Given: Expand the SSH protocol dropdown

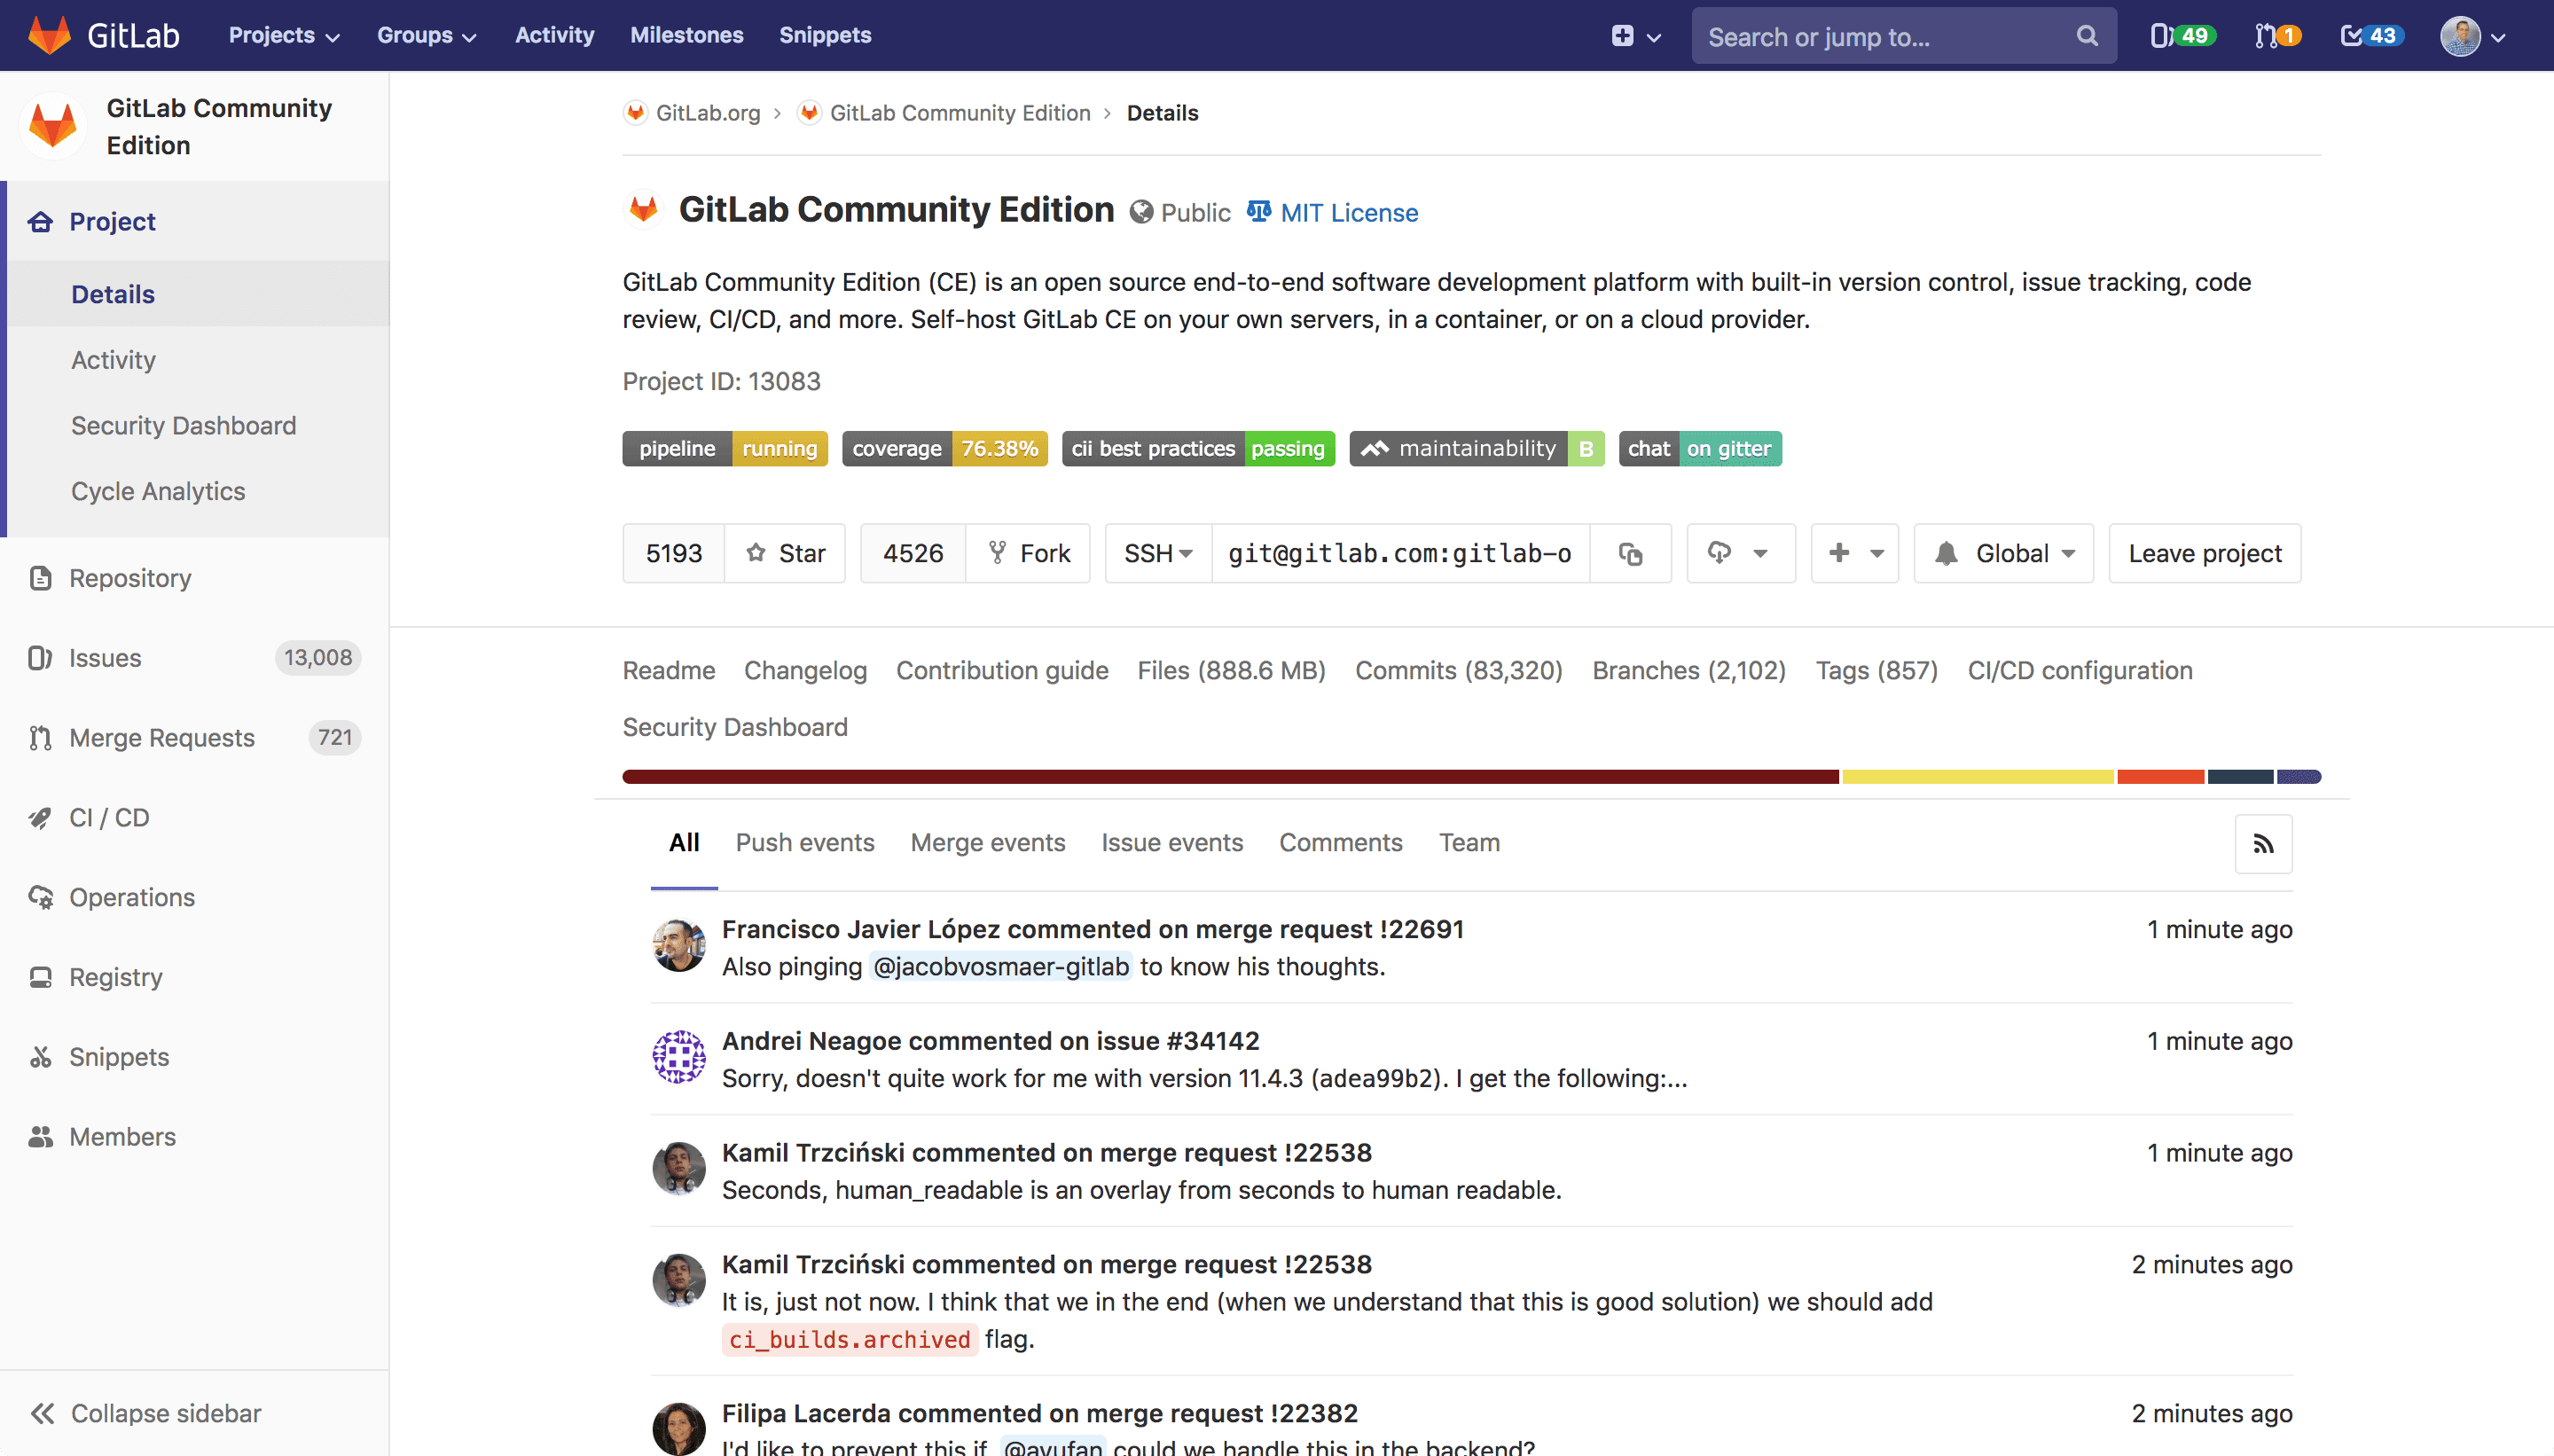Looking at the screenshot, I should point(1156,553).
